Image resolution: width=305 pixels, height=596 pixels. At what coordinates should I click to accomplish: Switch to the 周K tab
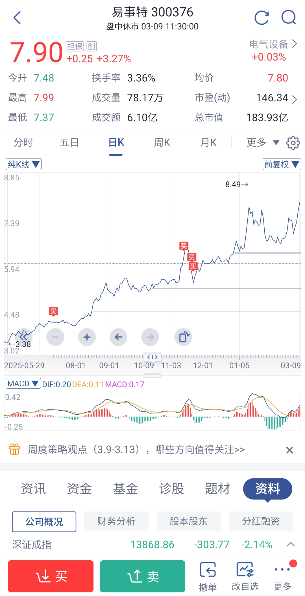pyautogui.click(x=162, y=143)
